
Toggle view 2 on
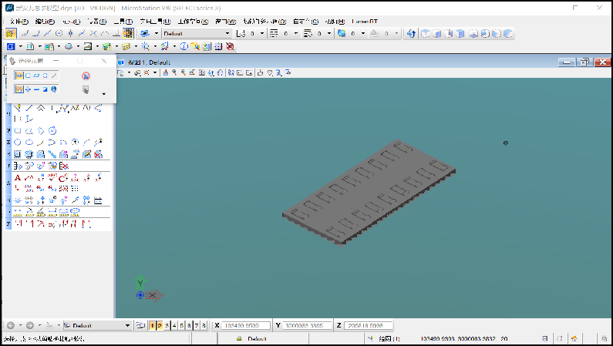(x=160, y=325)
